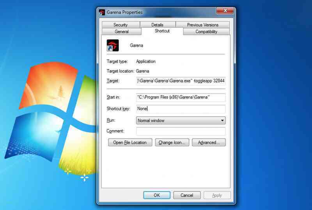Click the Target path input field
The width and height of the screenshot is (312, 210).
181,81
